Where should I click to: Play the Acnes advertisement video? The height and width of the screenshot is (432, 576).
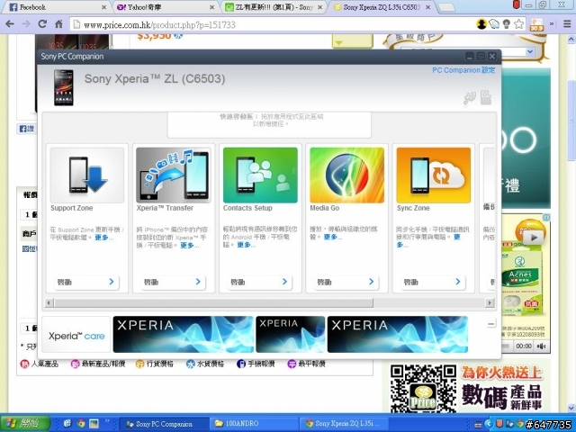[534, 238]
